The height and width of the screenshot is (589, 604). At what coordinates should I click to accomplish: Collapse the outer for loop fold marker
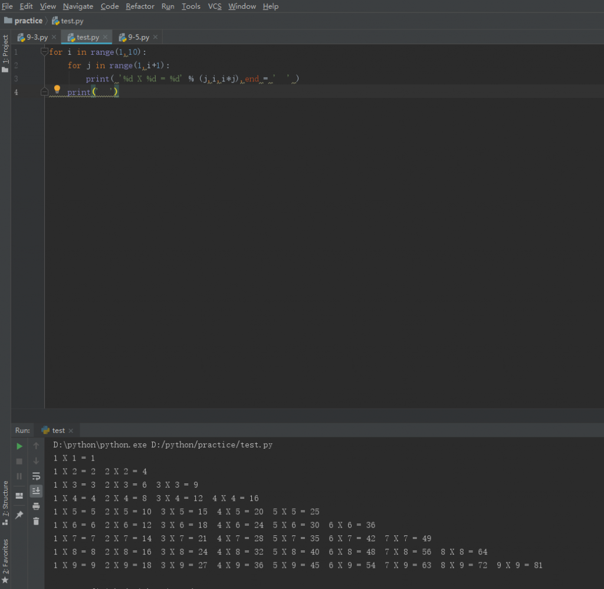point(44,52)
